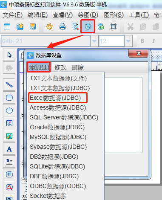Viewport: 162px width, 200px height.
Task: Toggle bold text formatting
Action: pos(142,41)
